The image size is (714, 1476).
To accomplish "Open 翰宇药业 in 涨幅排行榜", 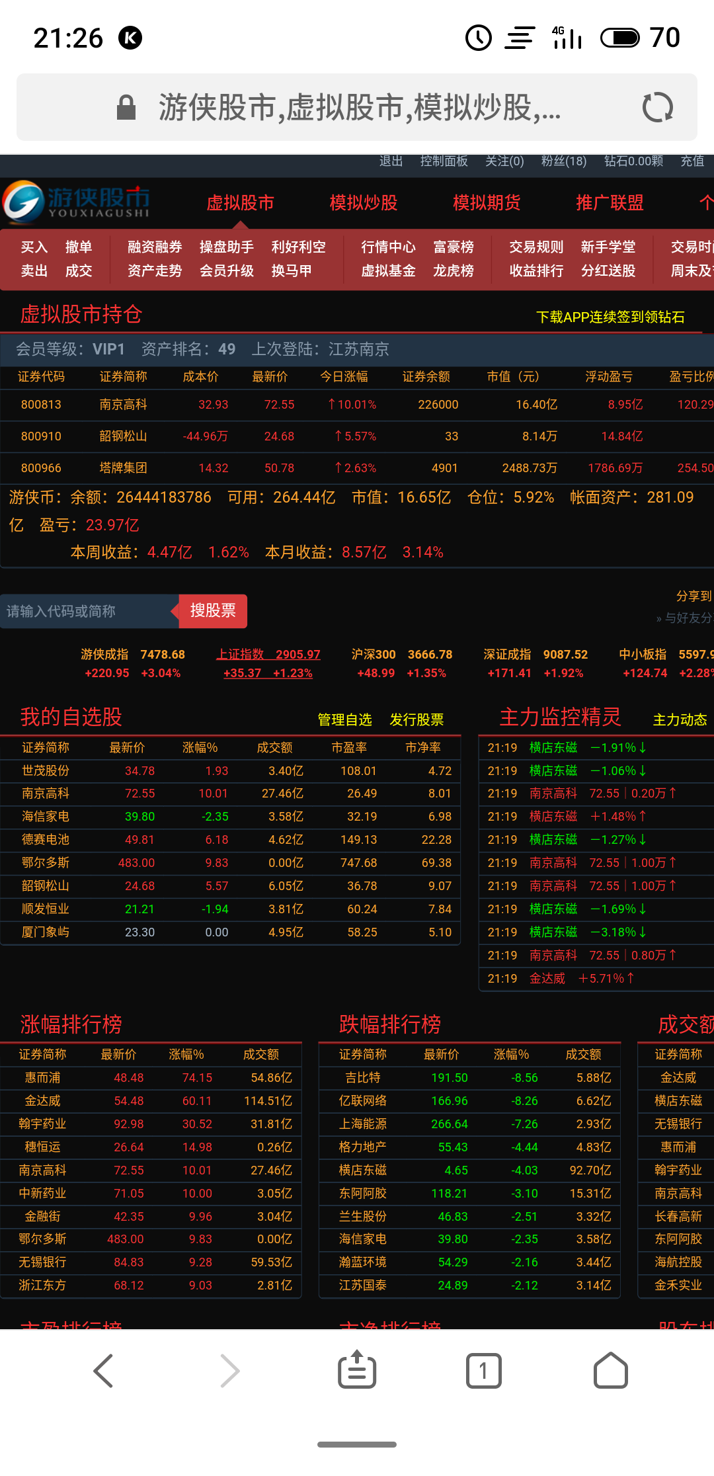I will 42,1124.
